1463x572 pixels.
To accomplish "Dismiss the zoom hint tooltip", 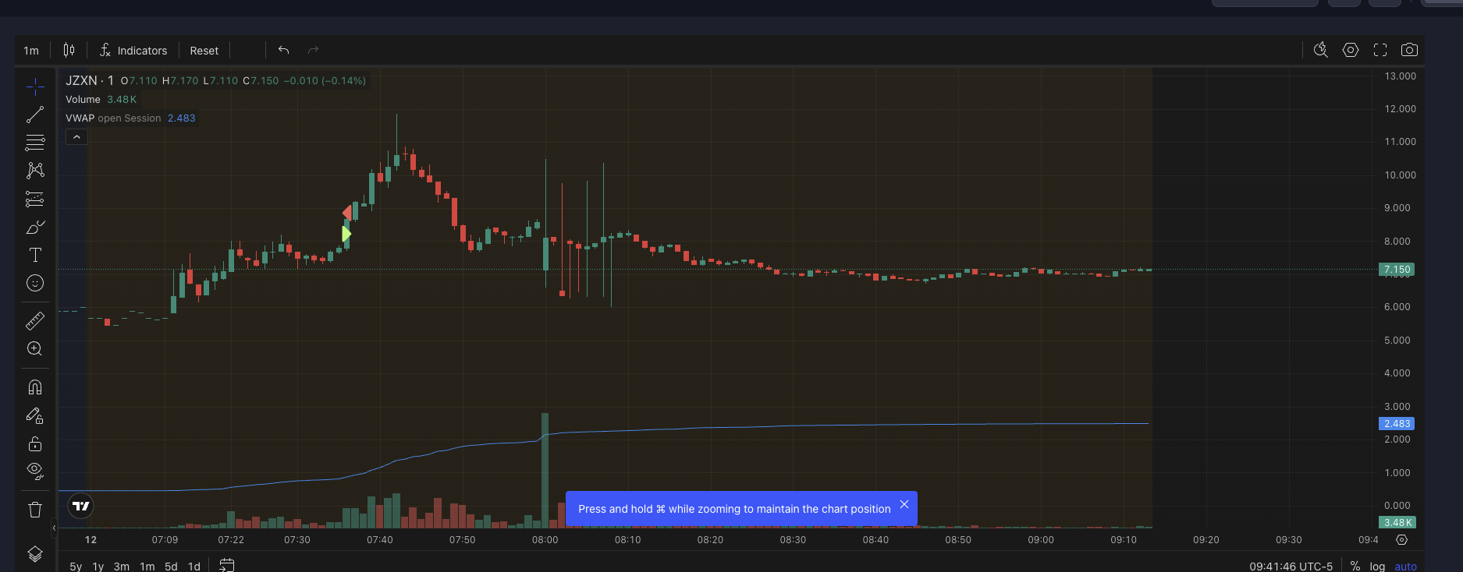I will tap(904, 505).
